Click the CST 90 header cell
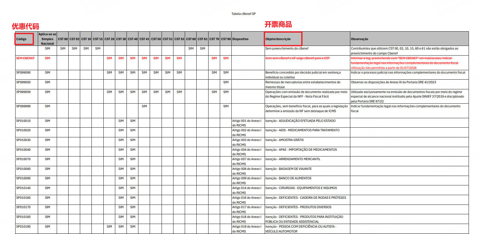The width and height of the screenshot is (482, 234). click(226, 39)
